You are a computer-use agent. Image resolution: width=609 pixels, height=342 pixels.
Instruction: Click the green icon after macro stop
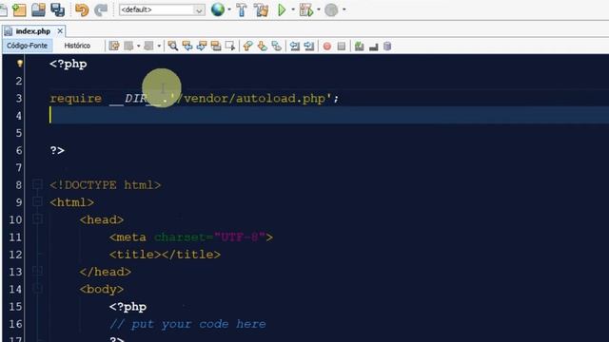tap(360, 47)
